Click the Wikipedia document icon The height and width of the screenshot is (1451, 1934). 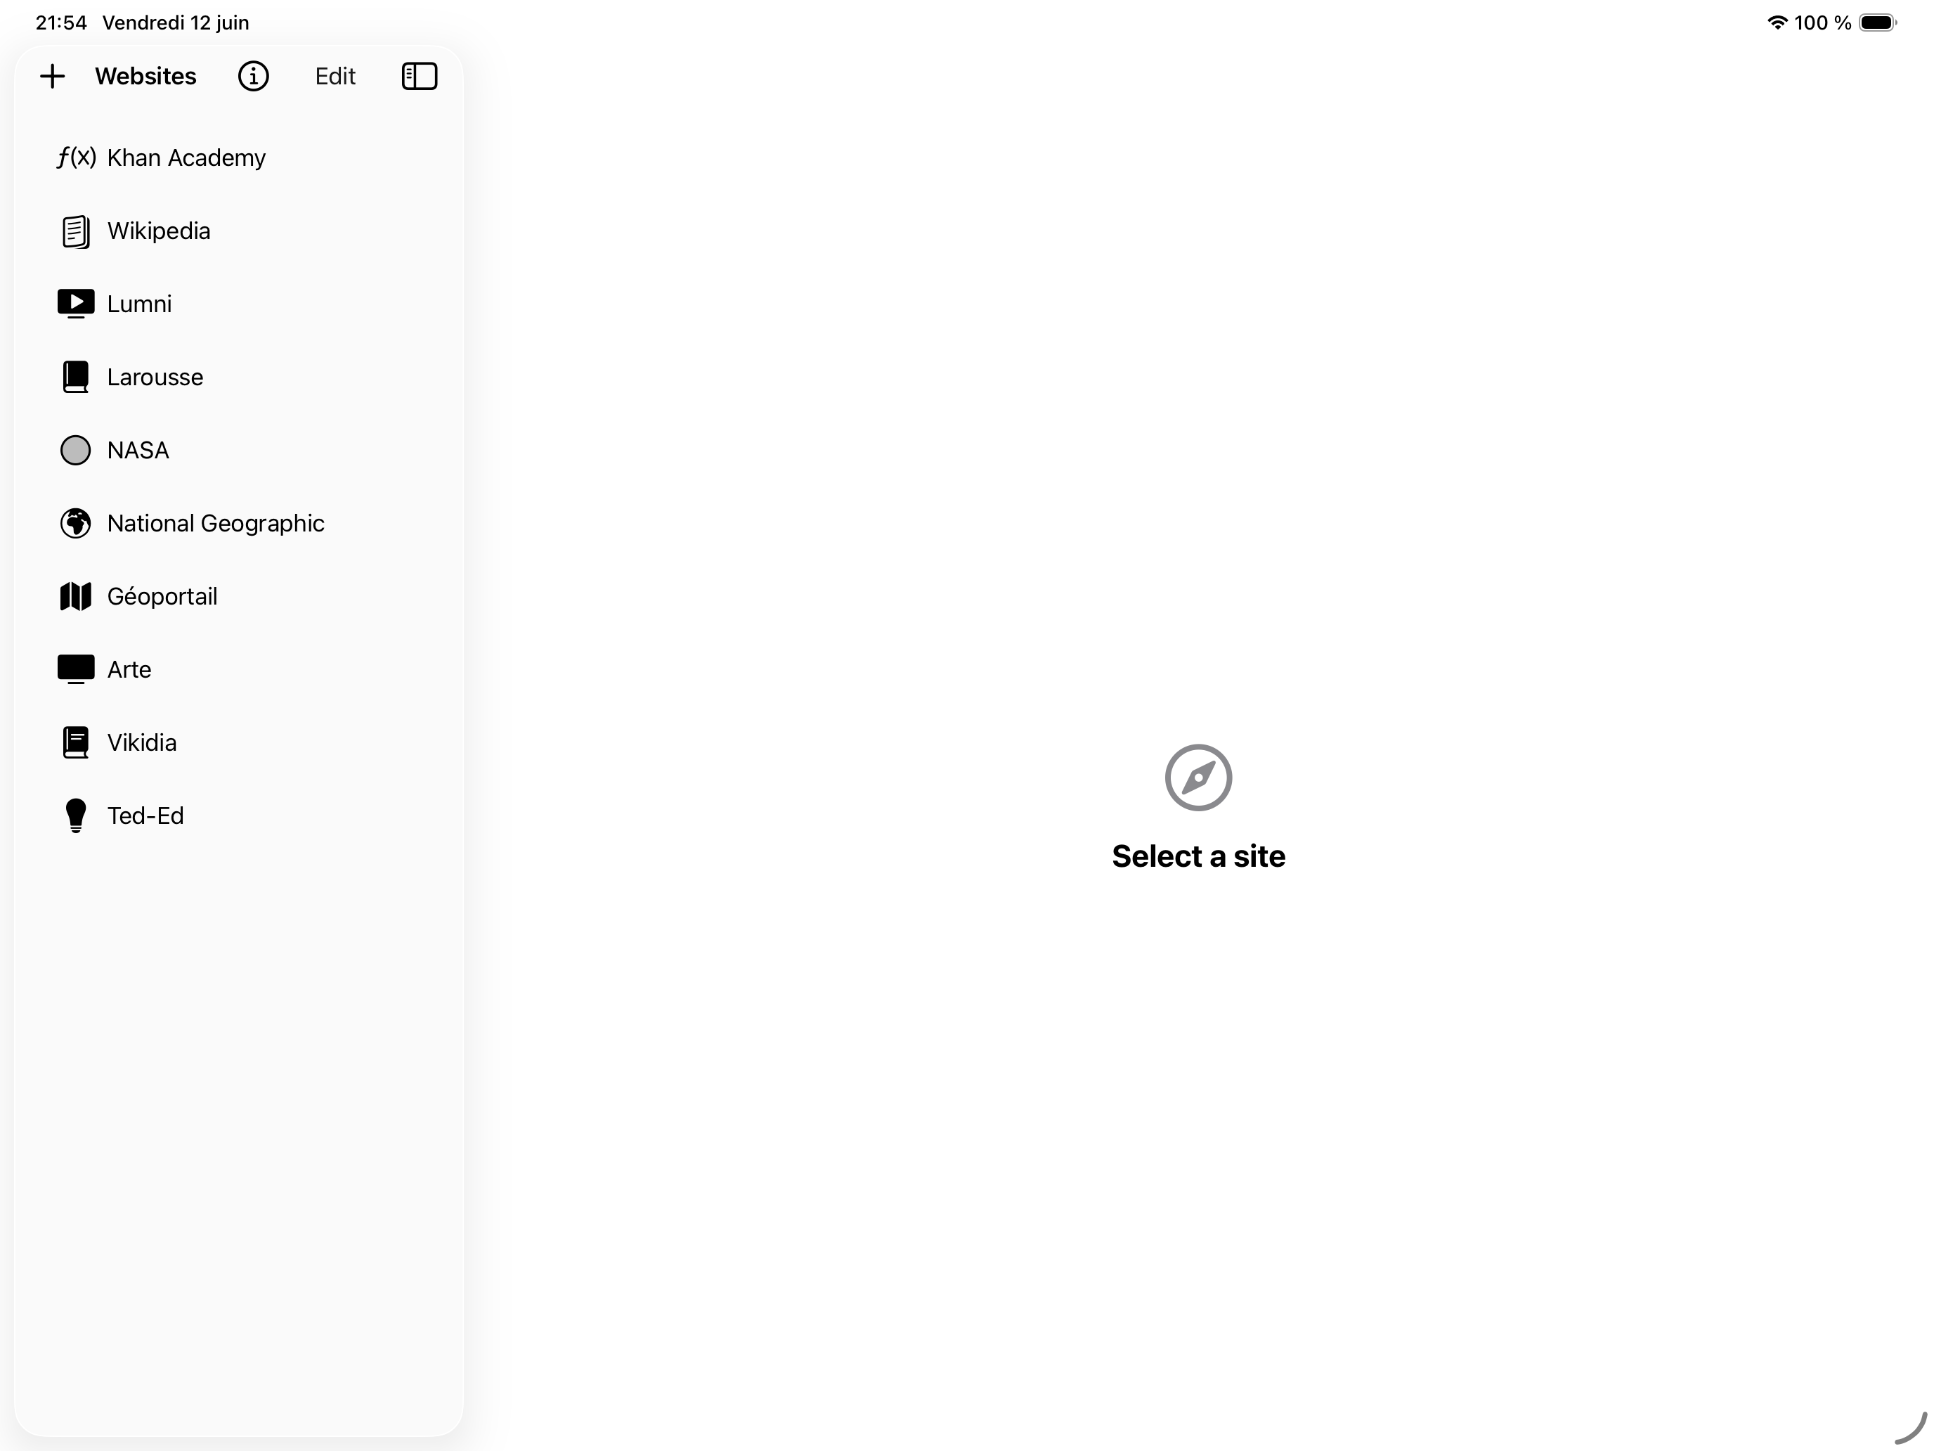pos(76,231)
